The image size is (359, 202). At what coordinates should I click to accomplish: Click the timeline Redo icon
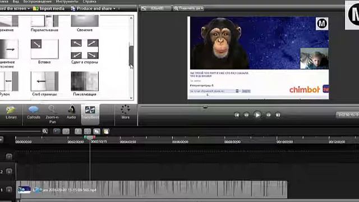(x=66, y=131)
